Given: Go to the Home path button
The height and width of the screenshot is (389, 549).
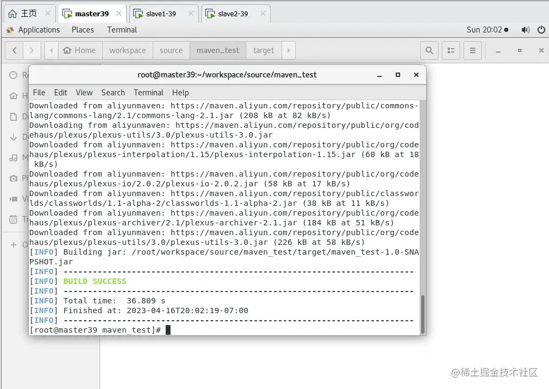Looking at the screenshot, I should 80,50.
